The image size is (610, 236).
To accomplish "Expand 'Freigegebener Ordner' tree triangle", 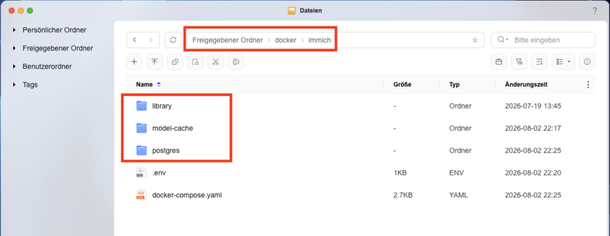I will 14,48.
